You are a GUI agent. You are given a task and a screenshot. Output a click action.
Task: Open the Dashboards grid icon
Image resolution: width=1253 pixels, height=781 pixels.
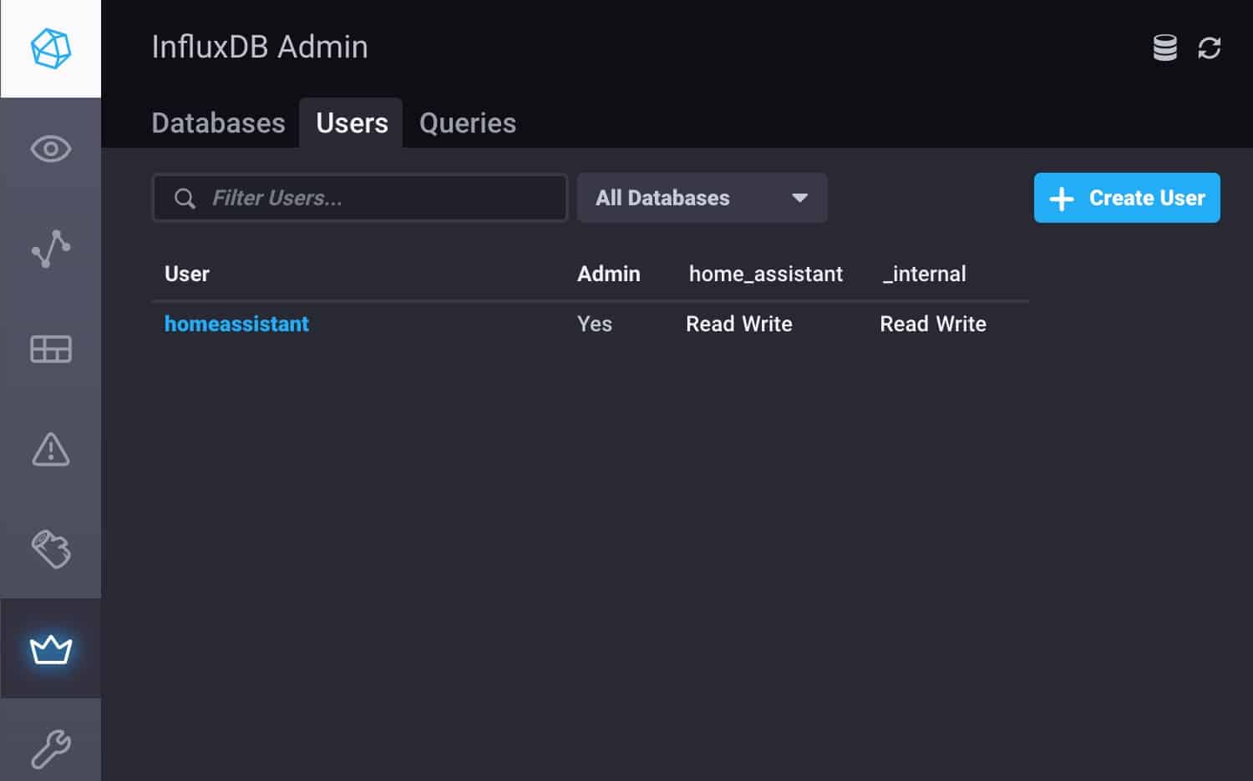pyautogui.click(x=51, y=349)
